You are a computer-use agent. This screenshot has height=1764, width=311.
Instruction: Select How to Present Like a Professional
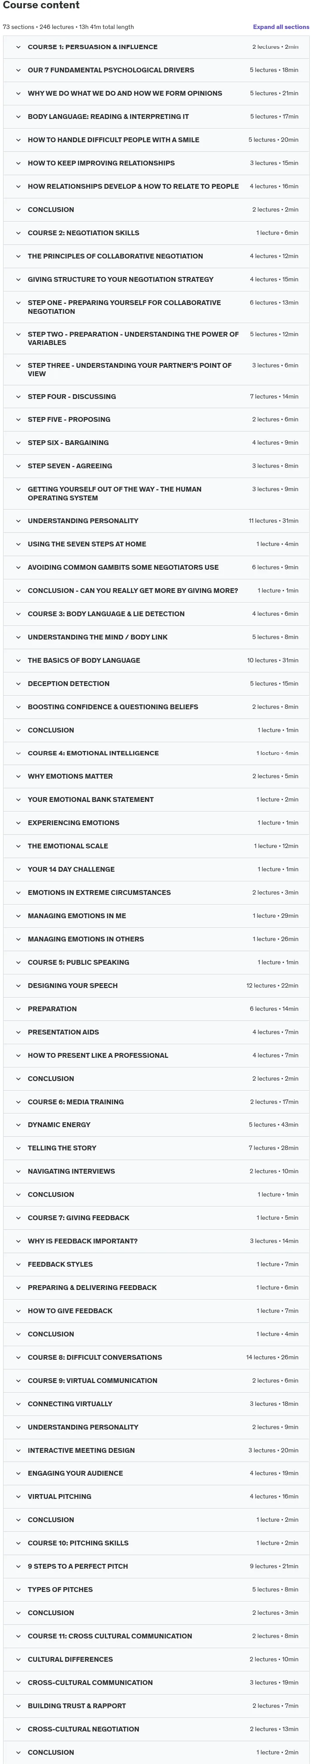[x=156, y=1055]
